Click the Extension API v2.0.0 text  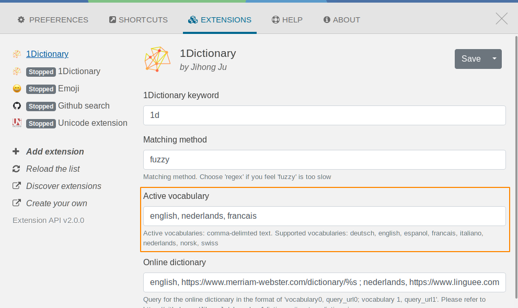48,220
